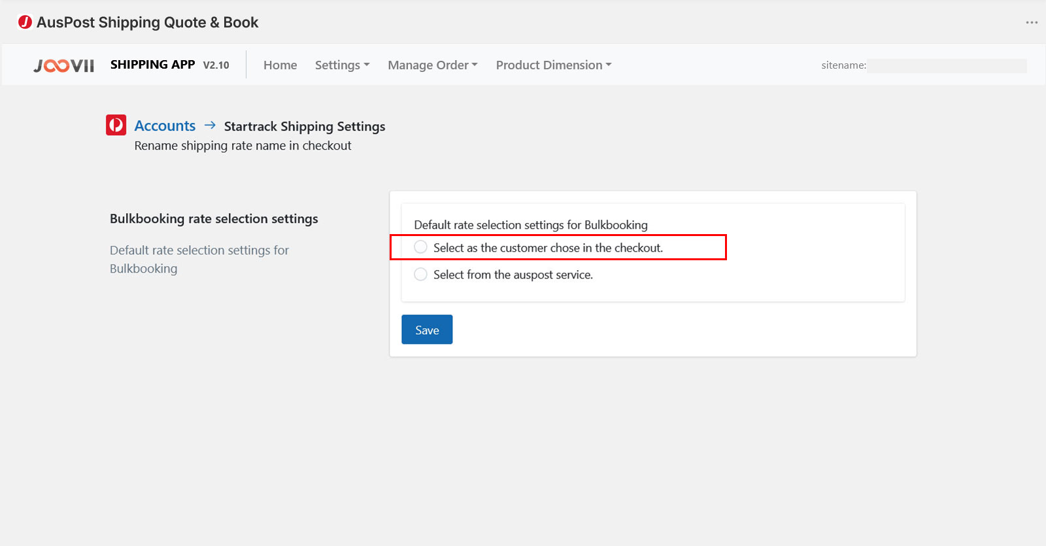Click the 'SHIPPING APP' title text

152,65
